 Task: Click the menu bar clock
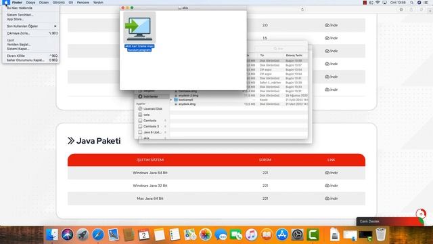coord(398,3)
